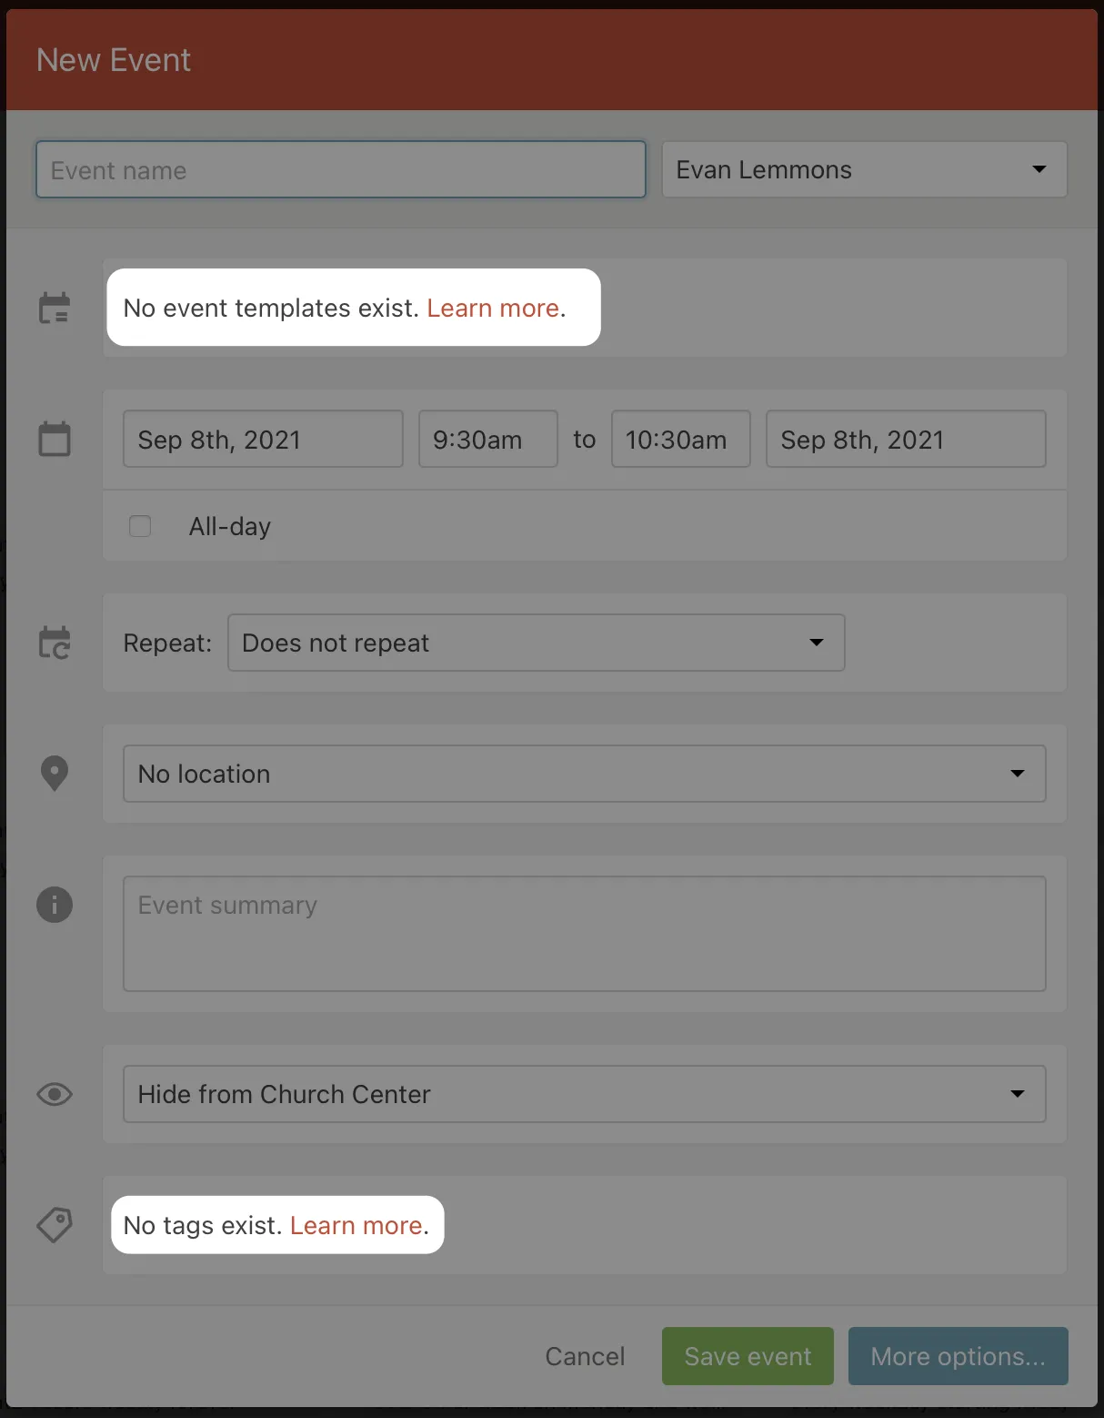Click the More options button
This screenshot has height=1418, width=1104.
click(958, 1356)
